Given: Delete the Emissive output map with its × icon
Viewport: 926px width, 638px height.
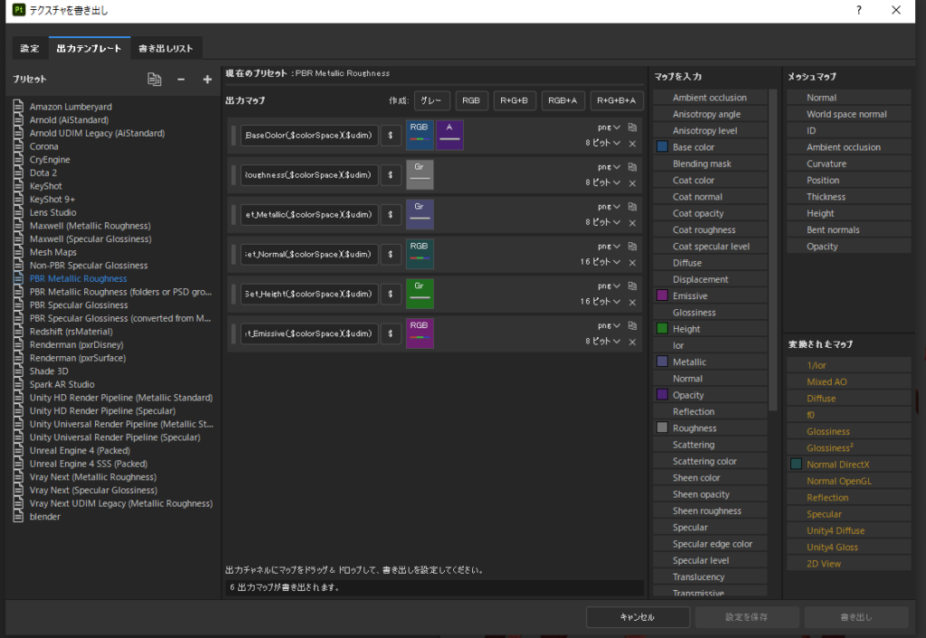Looking at the screenshot, I should [x=632, y=342].
